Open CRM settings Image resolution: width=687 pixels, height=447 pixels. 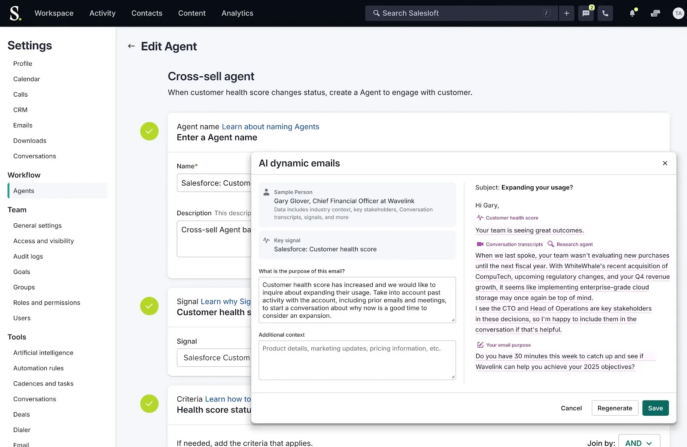point(20,110)
